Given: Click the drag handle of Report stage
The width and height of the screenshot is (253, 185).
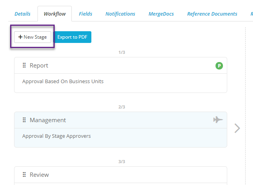Looking at the screenshot, I should coord(24,65).
